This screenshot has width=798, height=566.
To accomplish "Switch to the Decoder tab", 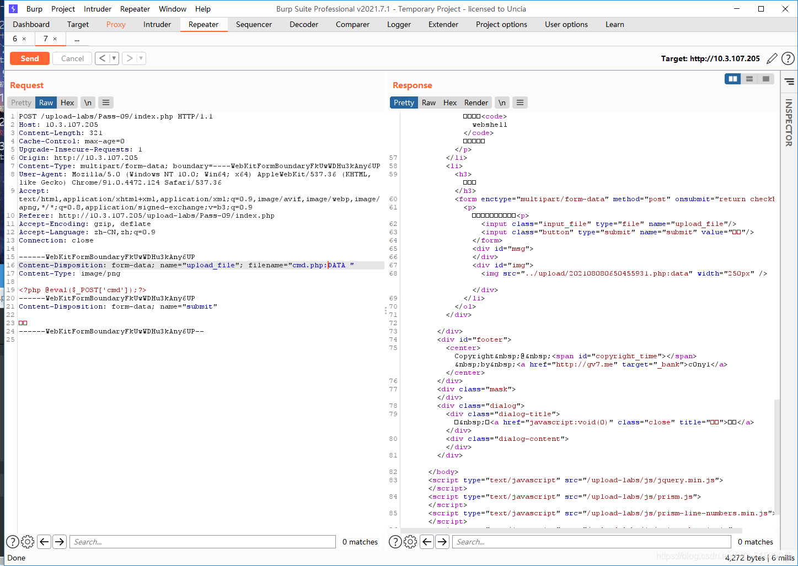I will (x=304, y=24).
